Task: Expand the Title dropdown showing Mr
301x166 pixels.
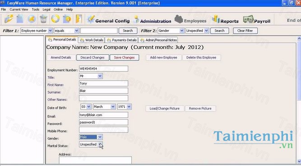Action: 100,76
